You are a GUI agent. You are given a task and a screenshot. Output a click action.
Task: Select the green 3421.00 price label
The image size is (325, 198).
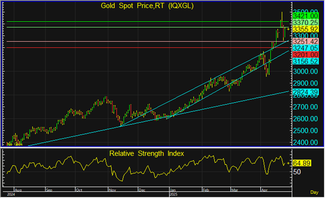(x=306, y=16)
